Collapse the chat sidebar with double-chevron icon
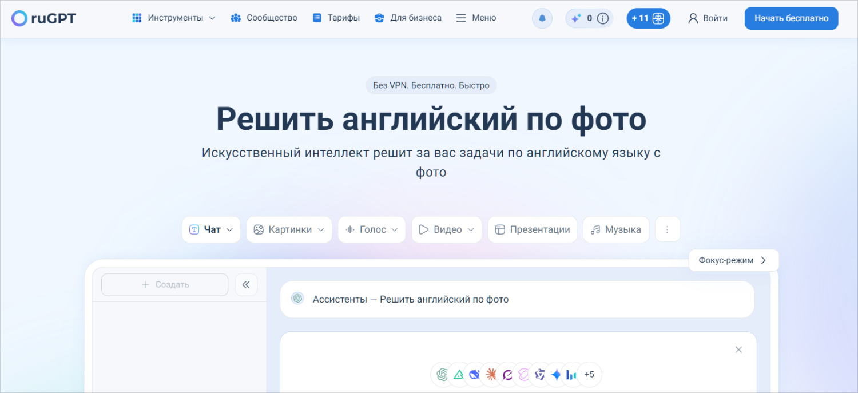The width and height of the screenshot is (858, 393). [x=246, y=284]
